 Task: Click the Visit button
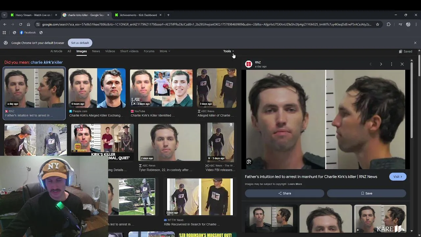pos(398,177)
